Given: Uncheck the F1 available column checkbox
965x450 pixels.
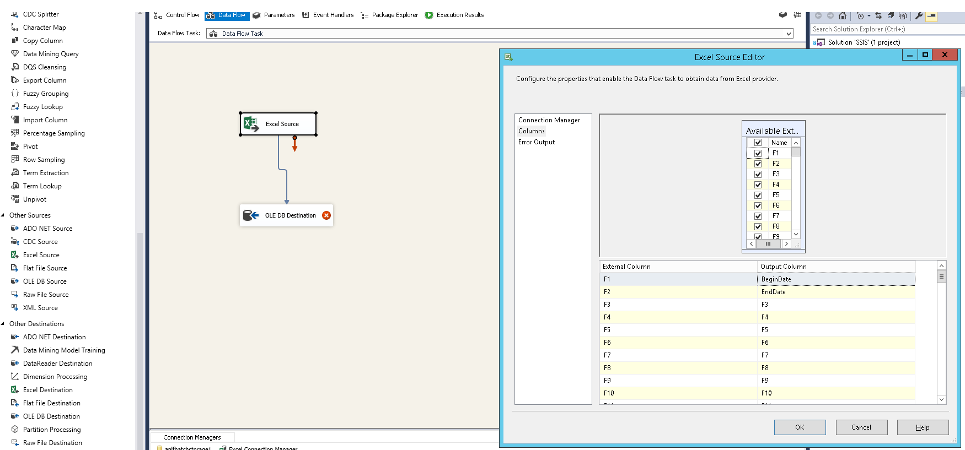Looking at the screenshot, I should pos(758,153).
